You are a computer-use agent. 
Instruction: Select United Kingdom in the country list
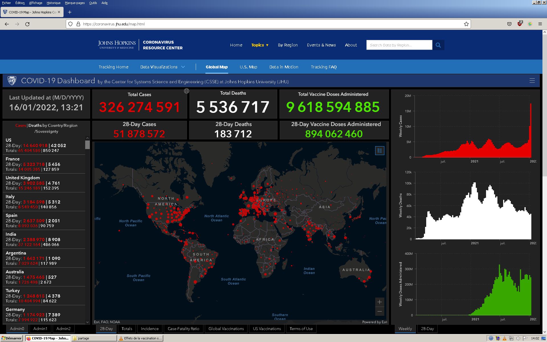pyautogui.click(x=44, y=183)
